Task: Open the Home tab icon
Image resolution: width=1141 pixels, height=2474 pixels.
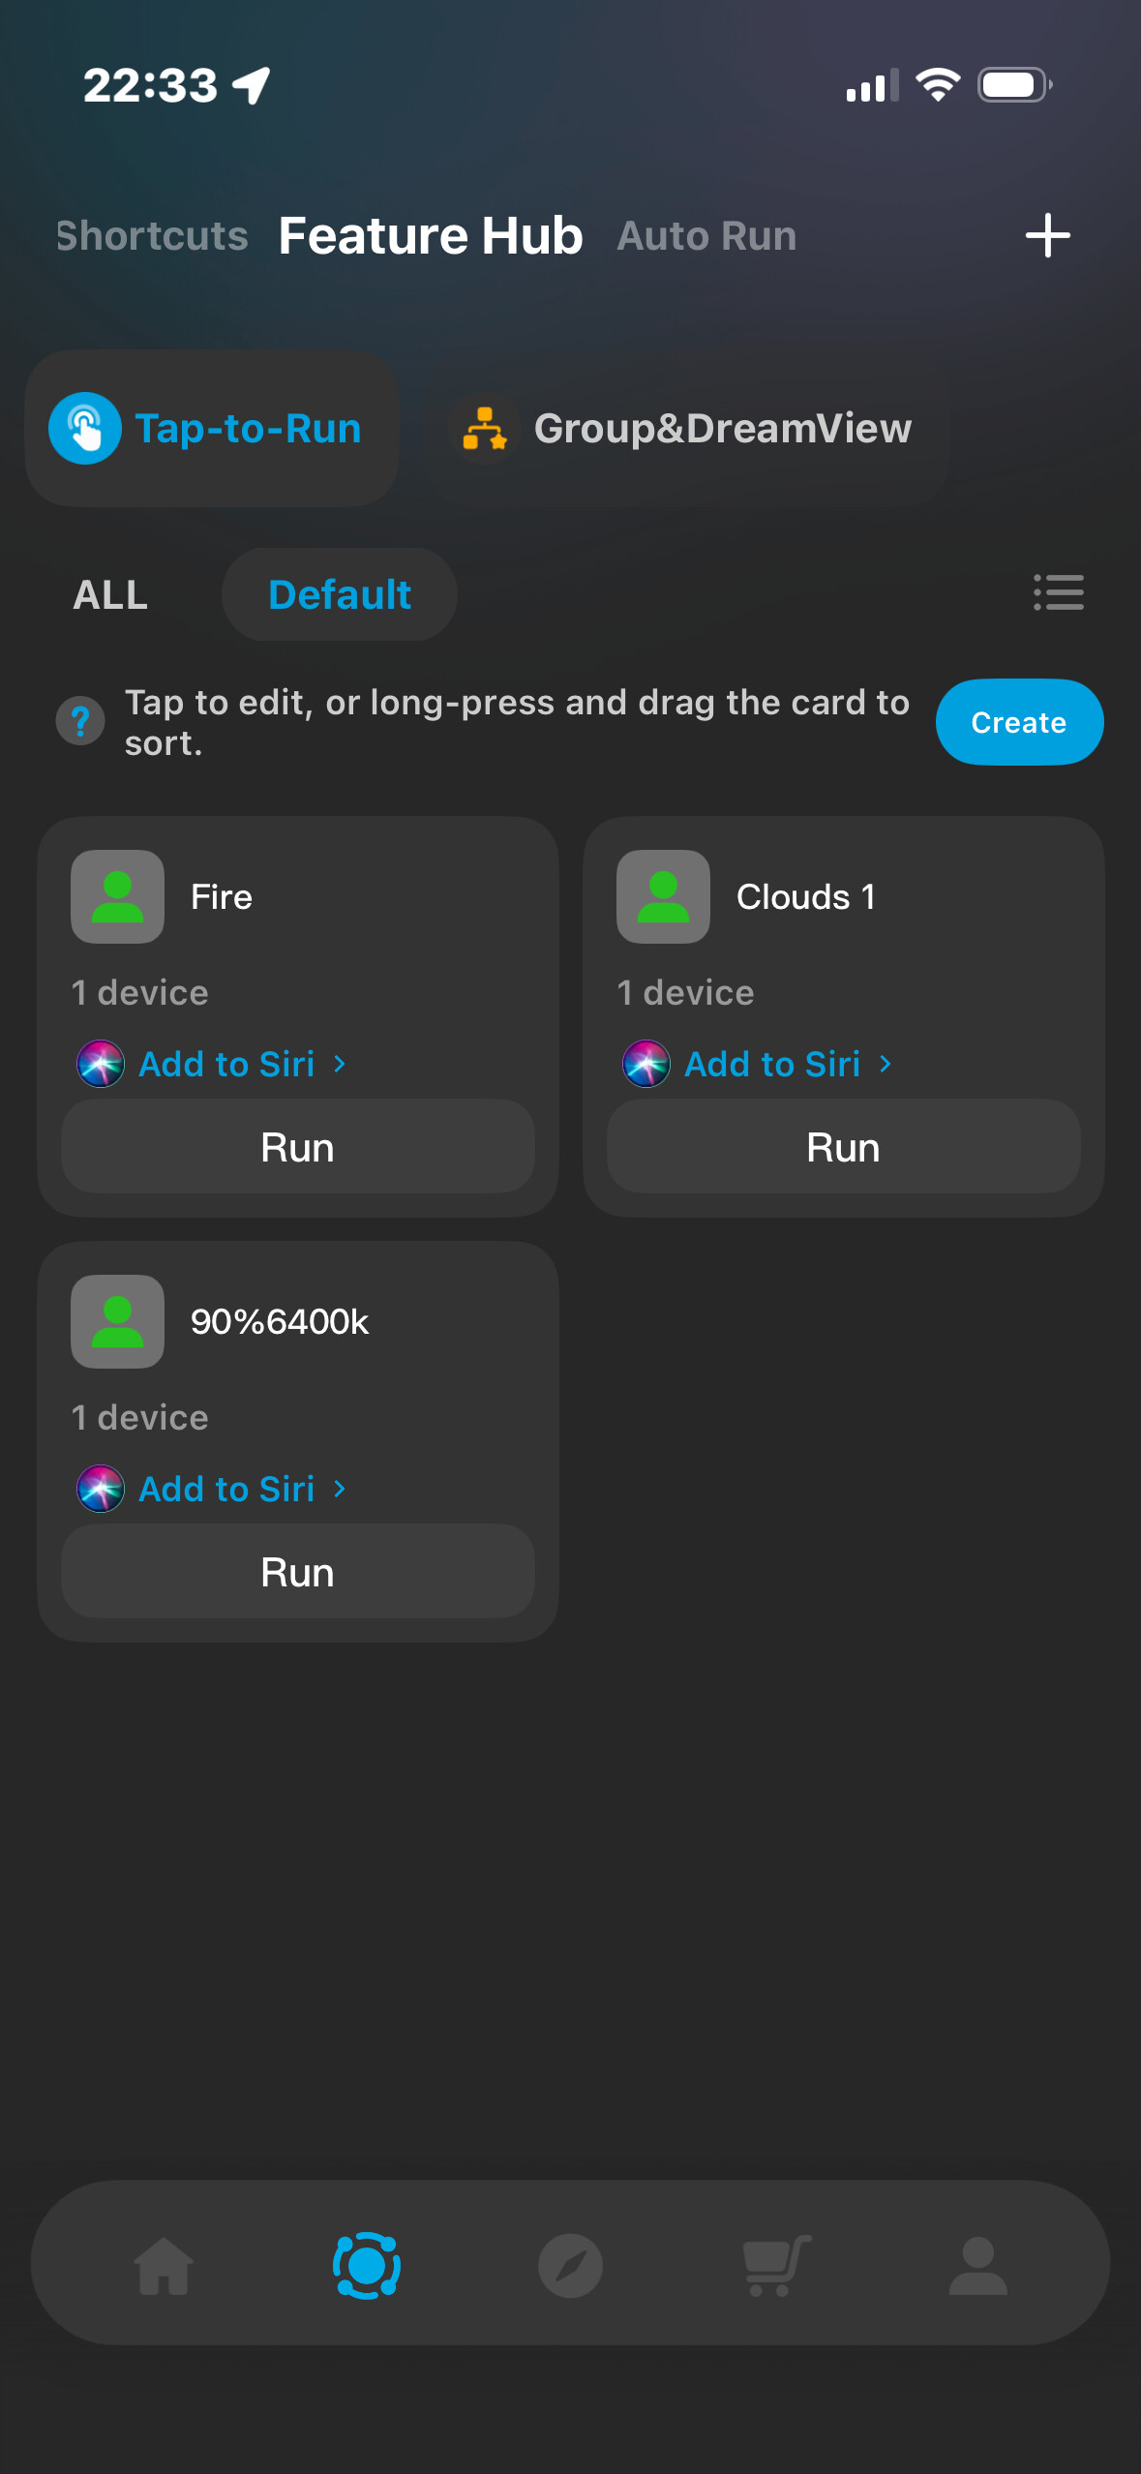Action: [x=164, y=2265]
